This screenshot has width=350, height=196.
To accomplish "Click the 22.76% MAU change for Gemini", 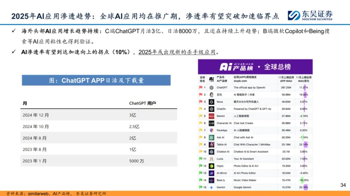I will (x=304, y=187).
